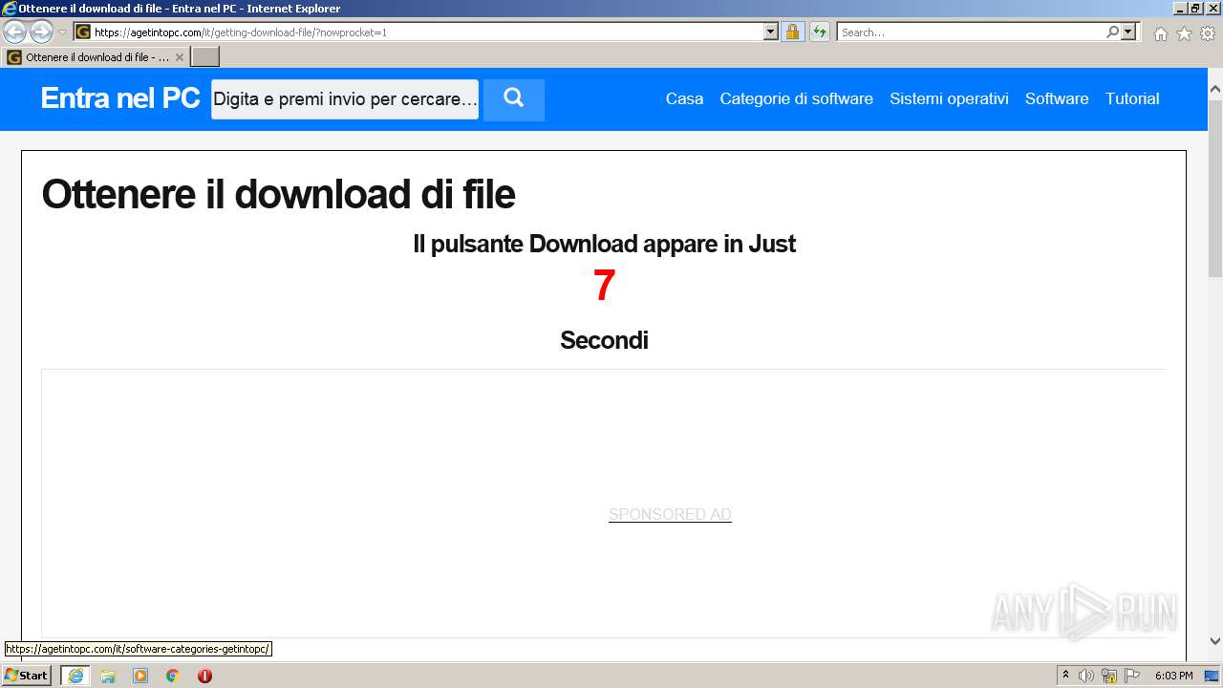
Task: Click the scrollbar up arrow
Action: tap(1215, 90)
